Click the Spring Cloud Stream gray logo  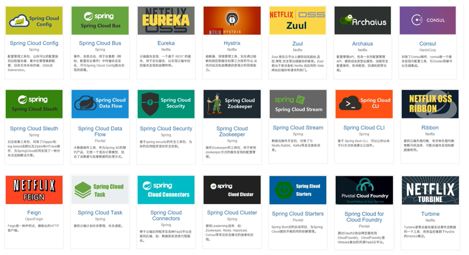pyautogui.click(x=298, y=104)
